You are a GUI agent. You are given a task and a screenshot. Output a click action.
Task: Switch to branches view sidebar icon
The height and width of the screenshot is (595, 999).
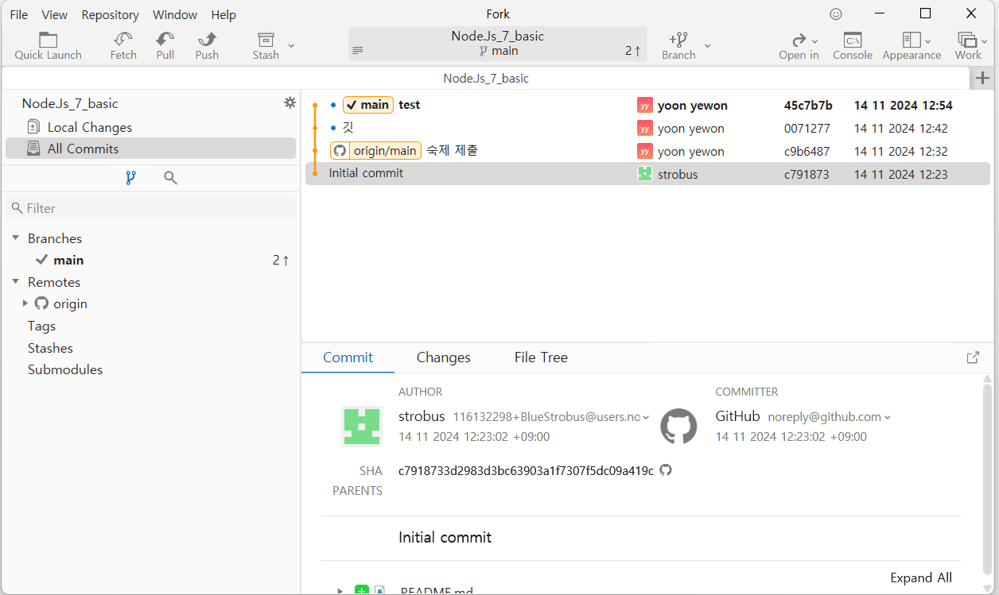pos(131,178)
